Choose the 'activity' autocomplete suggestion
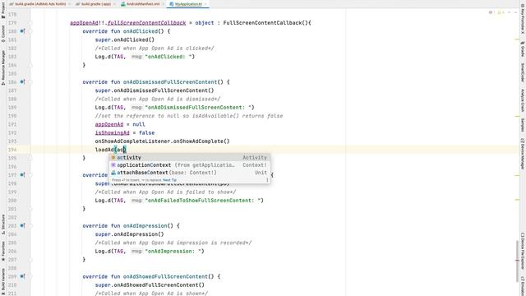 click(x=190, y=157)
